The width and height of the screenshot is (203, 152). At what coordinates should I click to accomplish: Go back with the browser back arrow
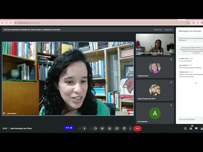coord(3,23)
